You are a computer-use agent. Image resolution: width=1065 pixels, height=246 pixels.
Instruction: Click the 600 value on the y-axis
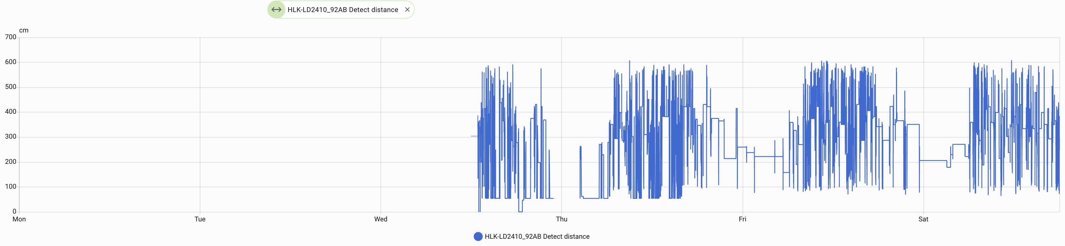click(x=11, y=62)
